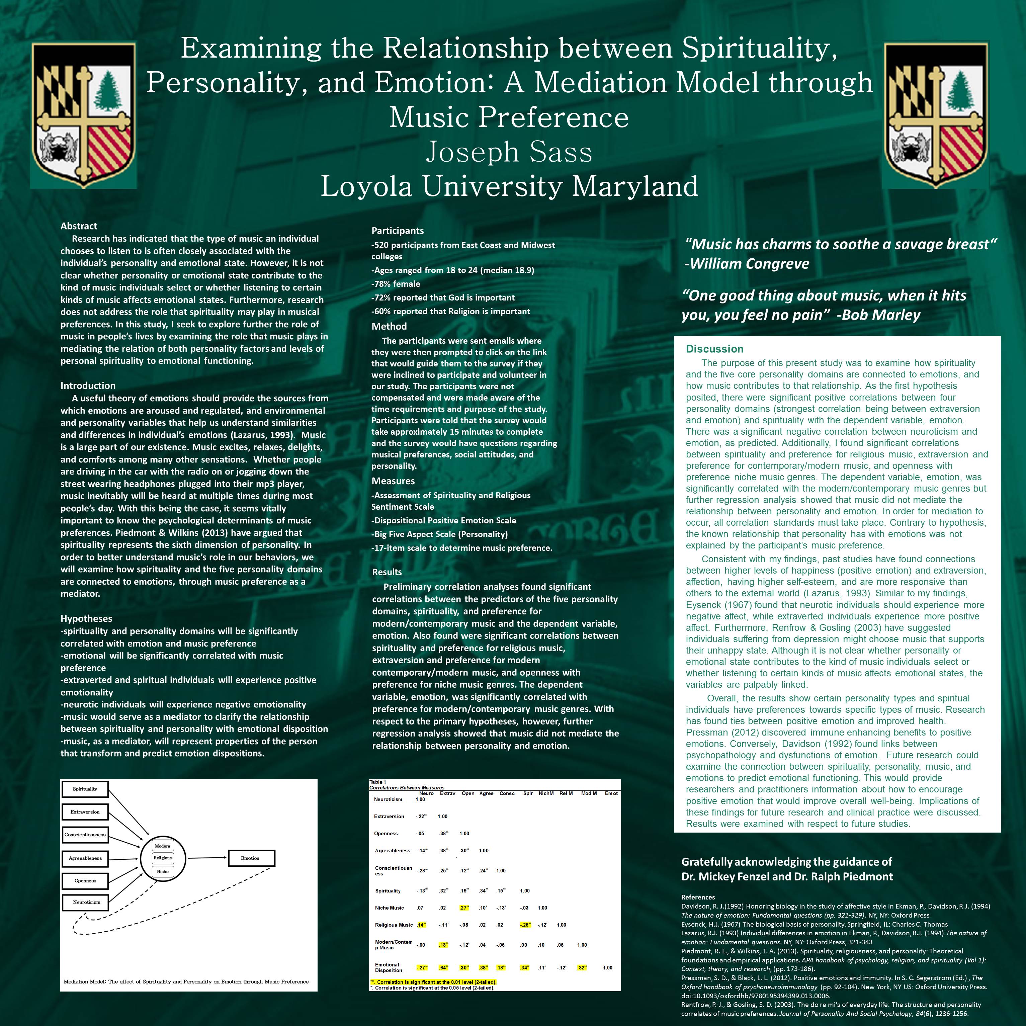Click the Niche box inside the circle
The width and height of the screenshot is (1026, 1026).
pyautogui.click(x=163, y=871)
